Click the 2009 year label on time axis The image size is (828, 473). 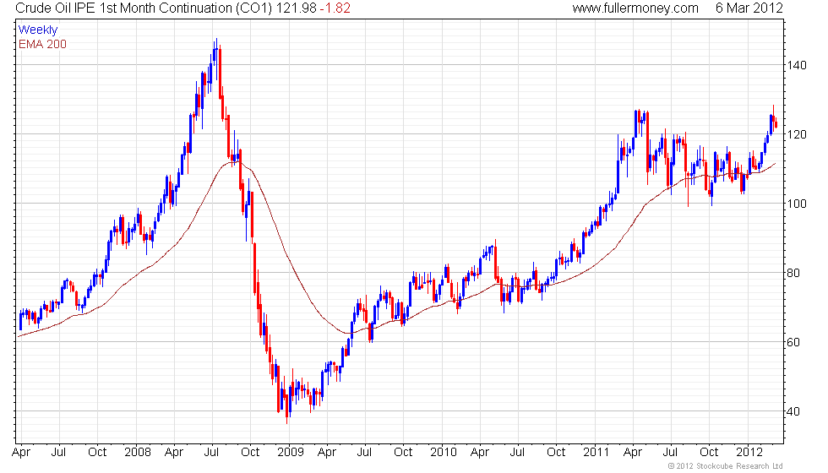coord(291,453)
